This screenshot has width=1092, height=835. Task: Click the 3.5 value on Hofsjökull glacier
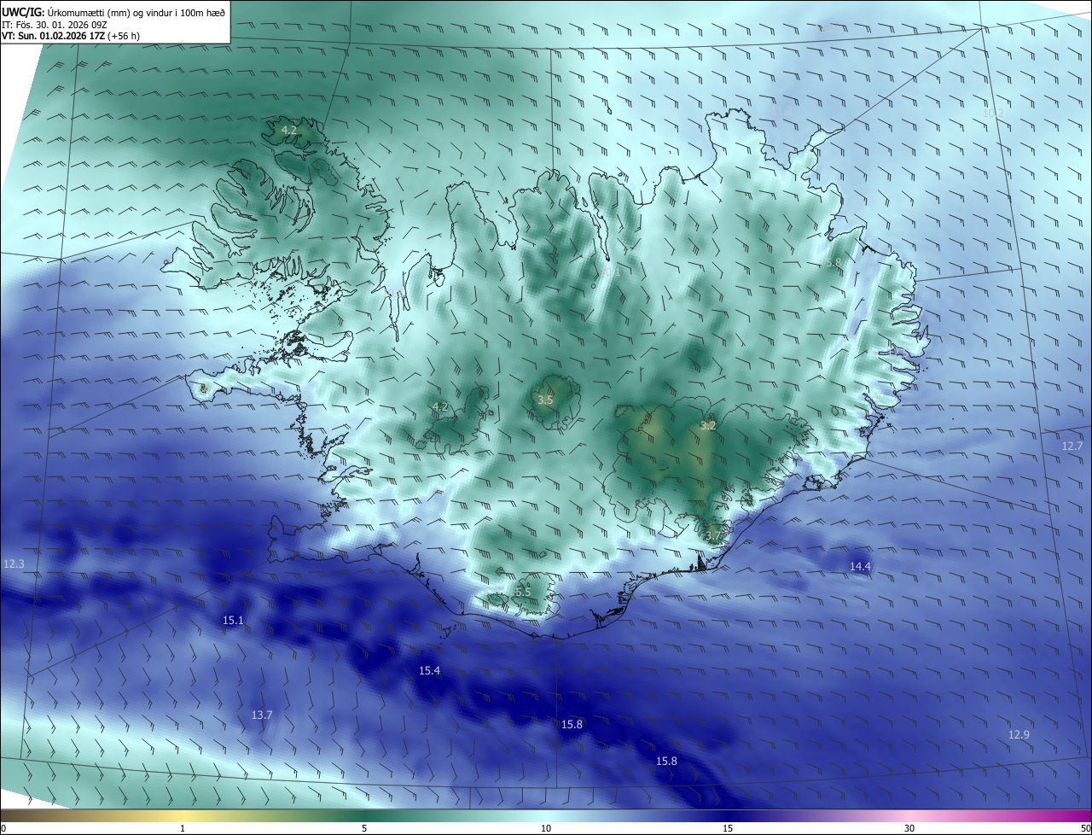(x=545, y=400)
